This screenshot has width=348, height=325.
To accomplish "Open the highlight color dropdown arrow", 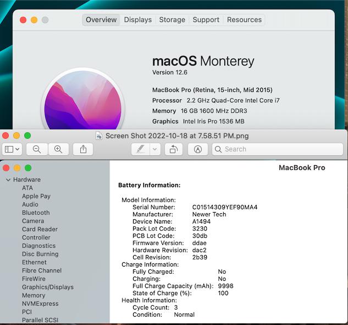I will [155, 149].
